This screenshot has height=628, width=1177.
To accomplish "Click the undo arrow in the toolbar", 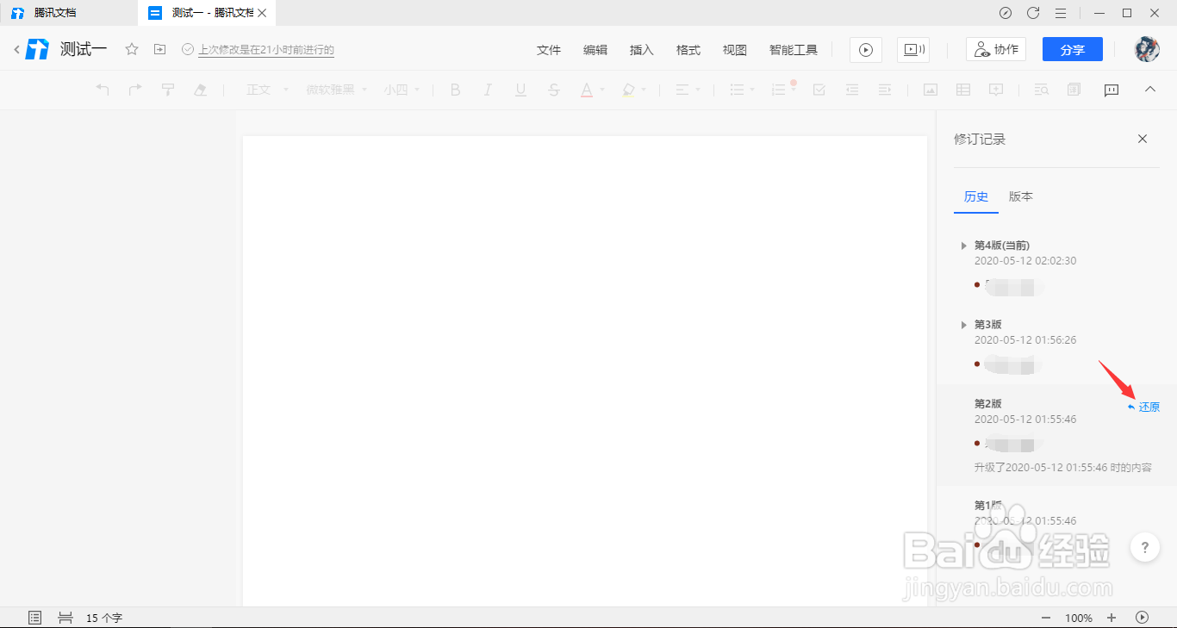I will point(103,90).
